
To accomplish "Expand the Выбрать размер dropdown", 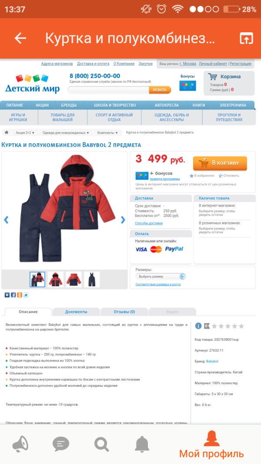I will point(161,276).
